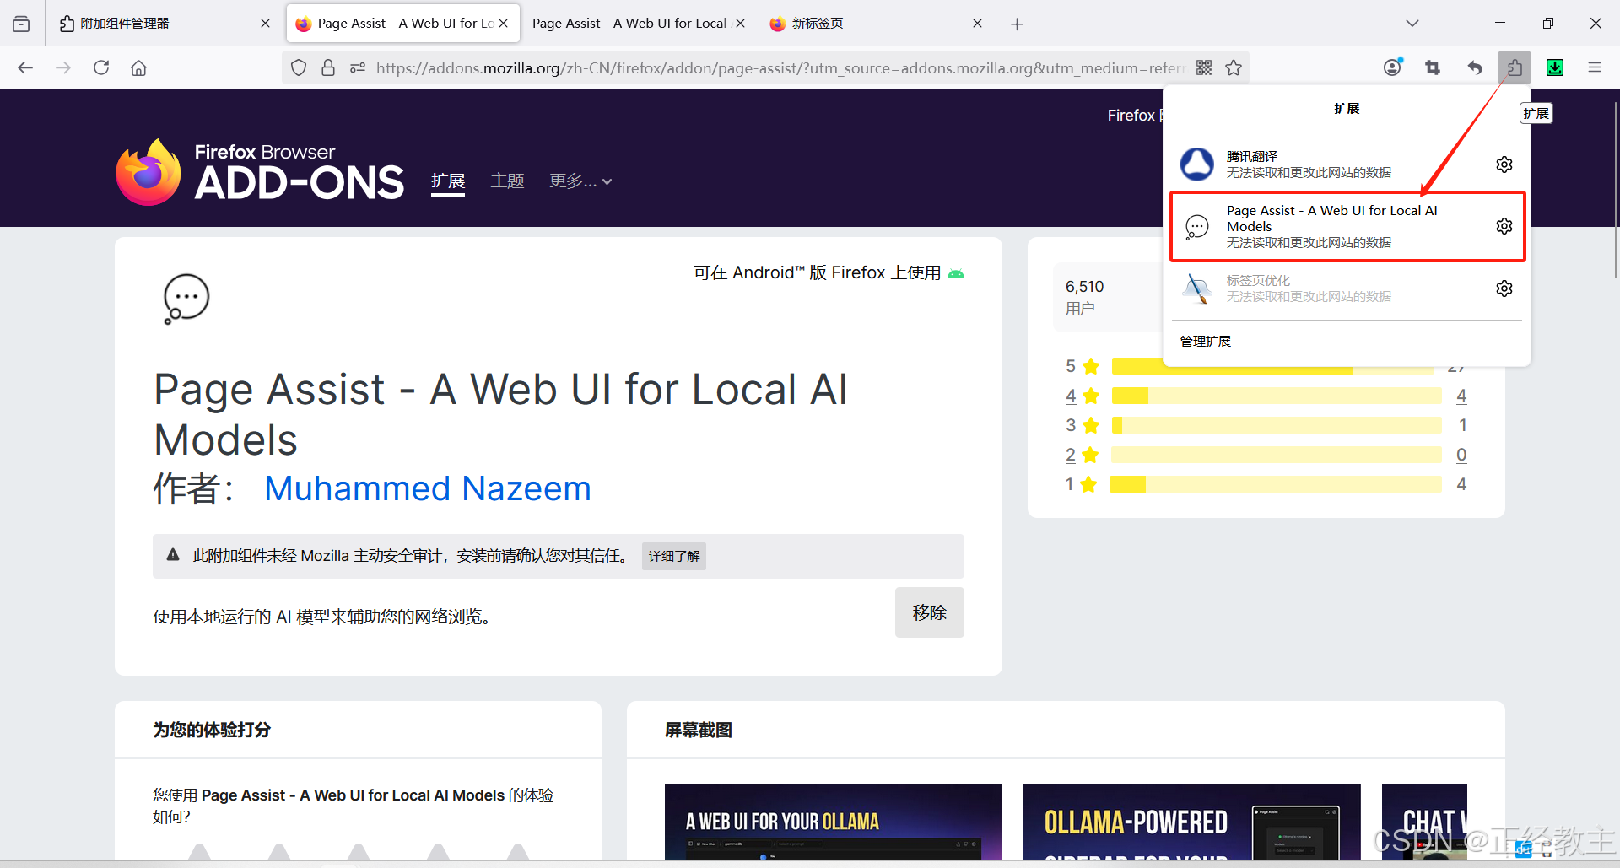Open the 'Ollama-Powered' screenshot

tap(1192, 822)
